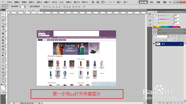This screenshot has height=104, width=186.
Task: Open the 填充 fill slider arrow
Action: click(184, 40)
